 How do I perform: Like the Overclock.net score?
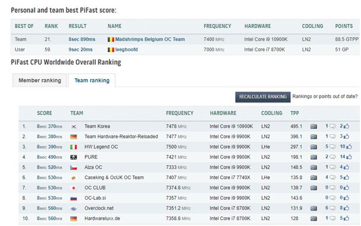pyautogui.click(x=347, y=208)
